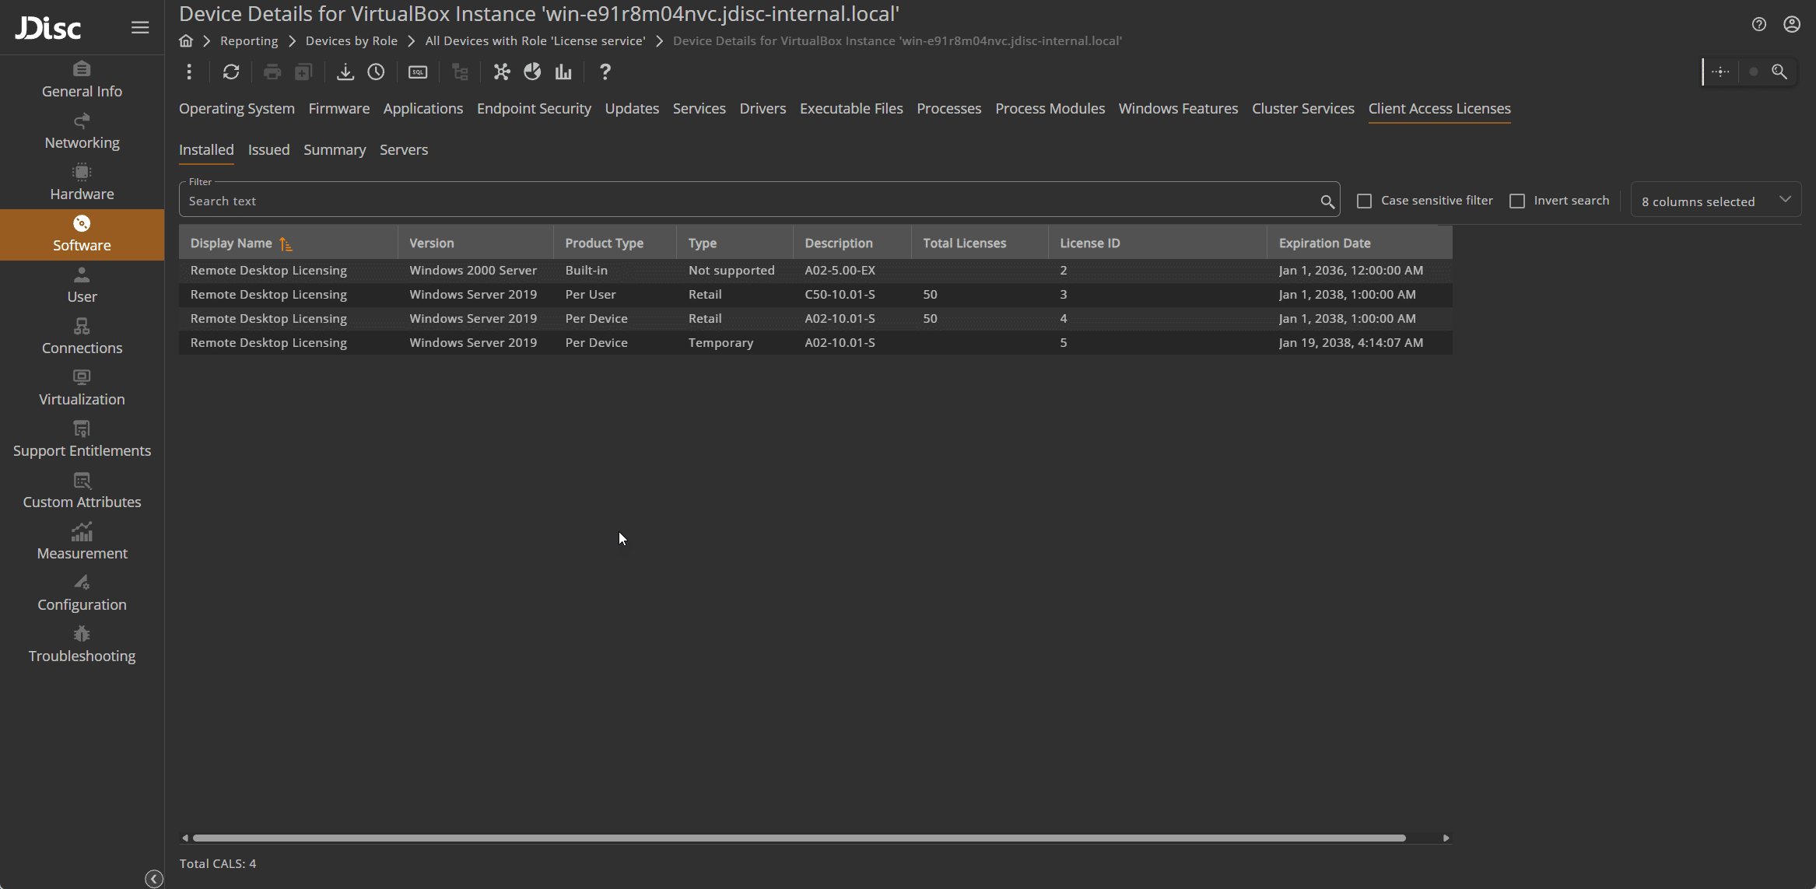Collapse the sidebar with bottom chevron
This screenshot has height=889, width=1816.
pos(154,879)
